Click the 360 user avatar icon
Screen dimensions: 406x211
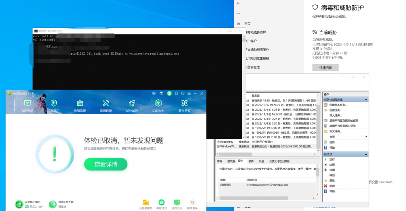[x=169, y=94]
